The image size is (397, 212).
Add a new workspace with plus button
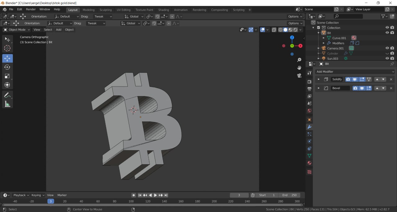250,10
